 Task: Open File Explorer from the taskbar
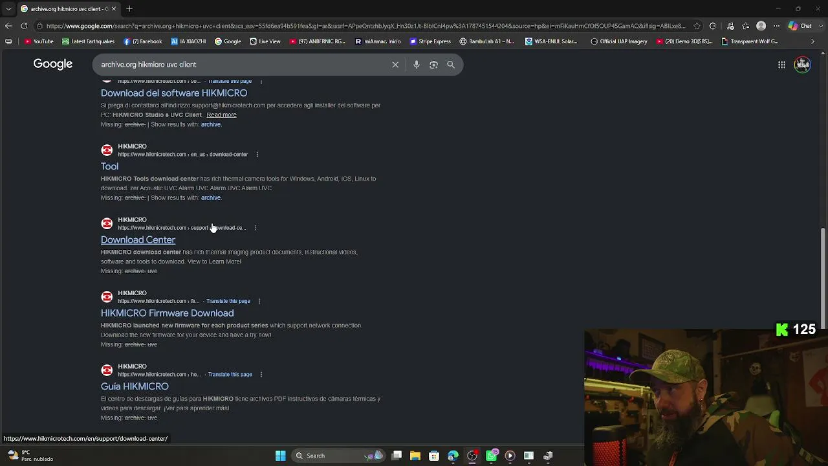pos(415,456)
